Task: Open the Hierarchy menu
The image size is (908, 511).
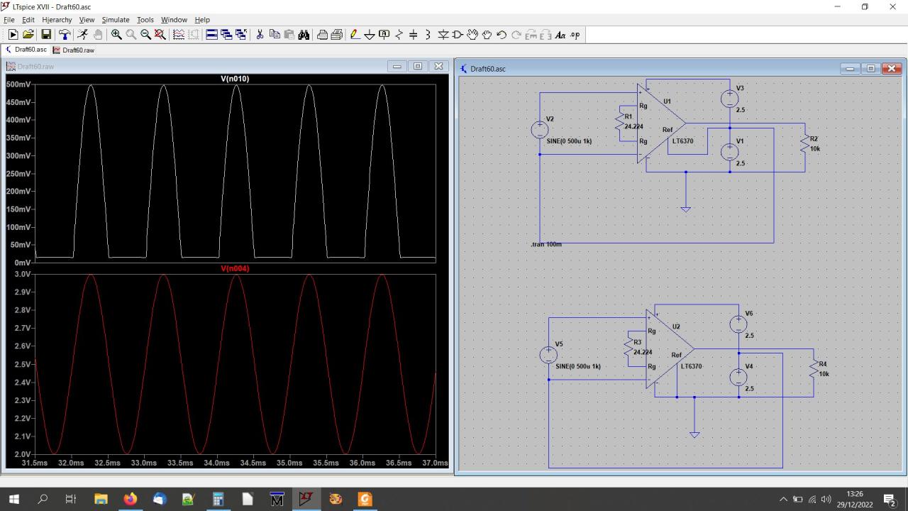Action: [57, 20]
